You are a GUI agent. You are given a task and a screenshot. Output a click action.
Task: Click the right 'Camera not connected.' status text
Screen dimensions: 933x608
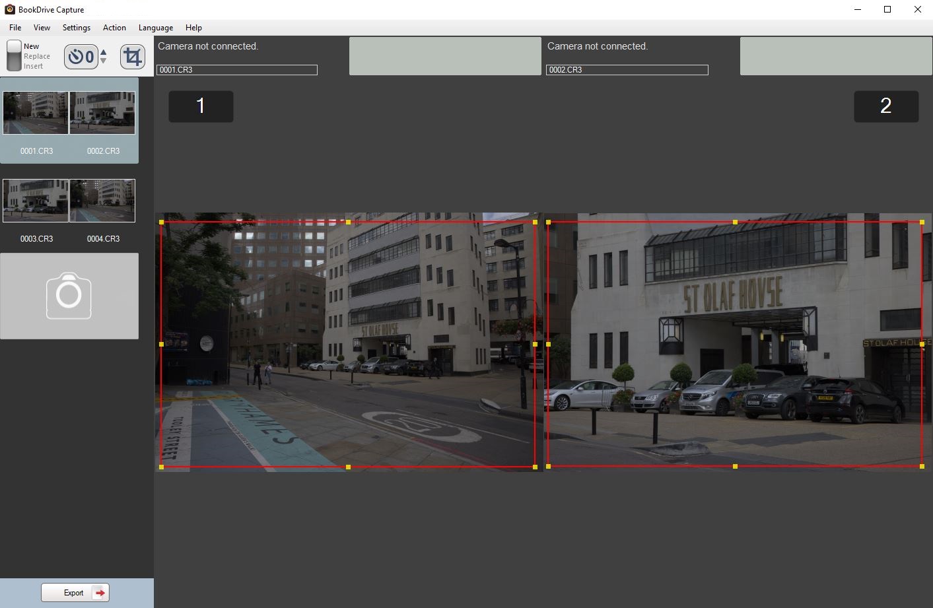(598, 46)
